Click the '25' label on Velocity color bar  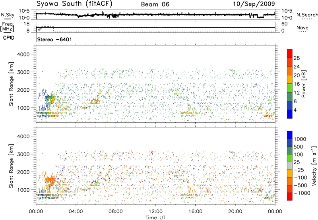297,162
